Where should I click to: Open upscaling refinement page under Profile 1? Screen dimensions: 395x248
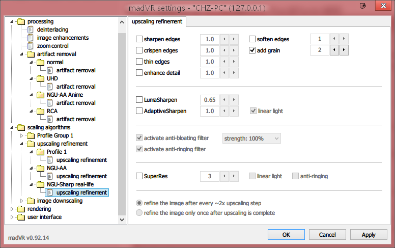tap(81, 160)
